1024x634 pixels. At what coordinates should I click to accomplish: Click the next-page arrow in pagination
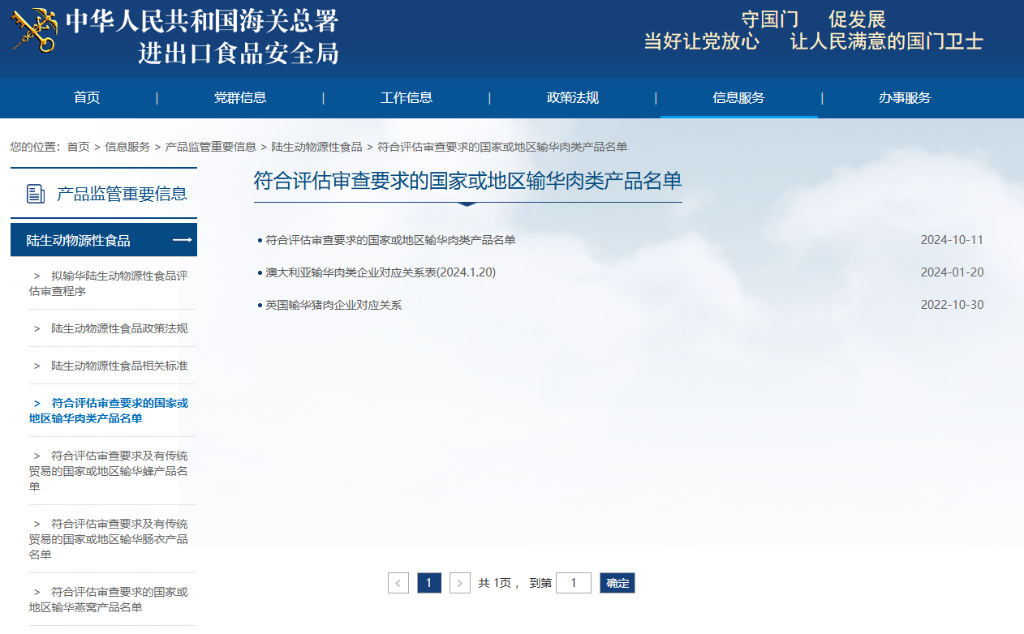click(460, 583)
